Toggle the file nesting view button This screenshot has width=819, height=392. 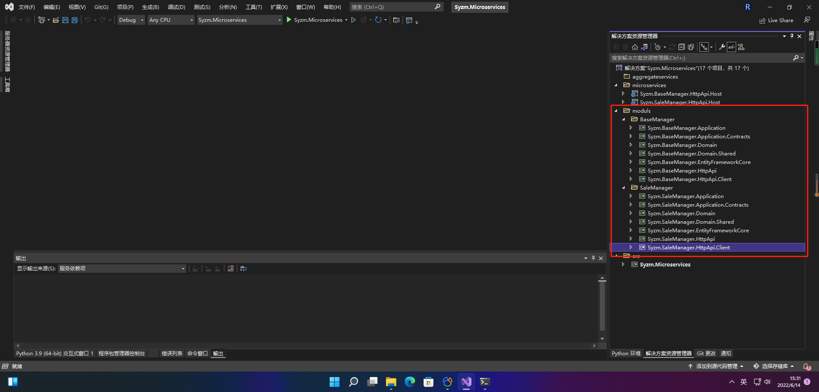(705, 47)
